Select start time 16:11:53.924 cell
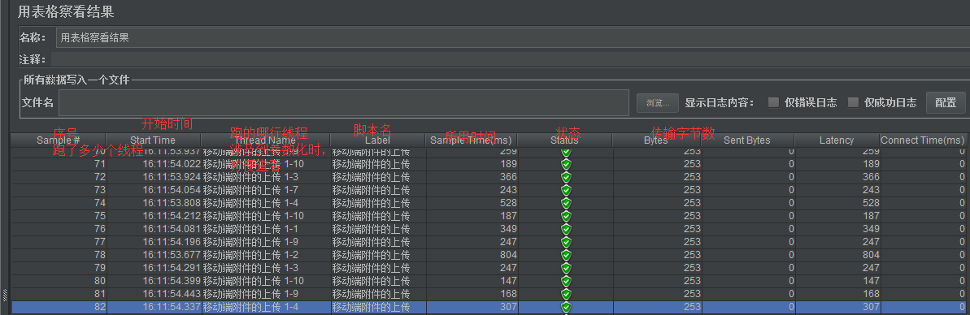The image size is (970, 315). (x=154, y=177)
